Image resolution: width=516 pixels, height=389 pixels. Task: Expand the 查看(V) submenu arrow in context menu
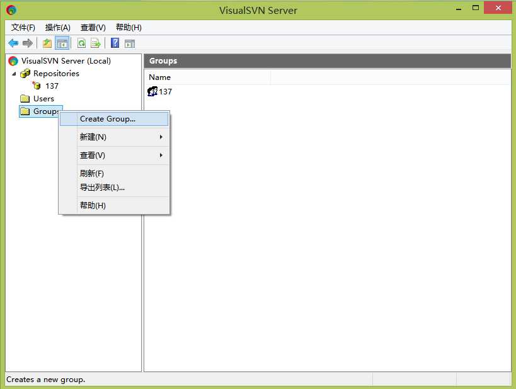click(x=161, y=155)
